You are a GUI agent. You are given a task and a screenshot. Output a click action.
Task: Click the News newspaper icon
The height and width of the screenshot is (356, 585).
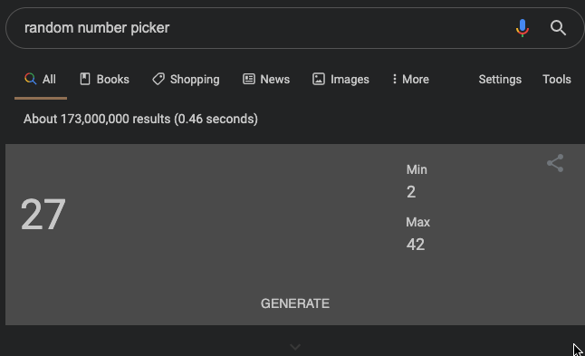point(249,79)
